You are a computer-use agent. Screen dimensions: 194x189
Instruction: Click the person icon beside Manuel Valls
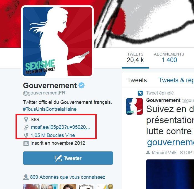148,153
